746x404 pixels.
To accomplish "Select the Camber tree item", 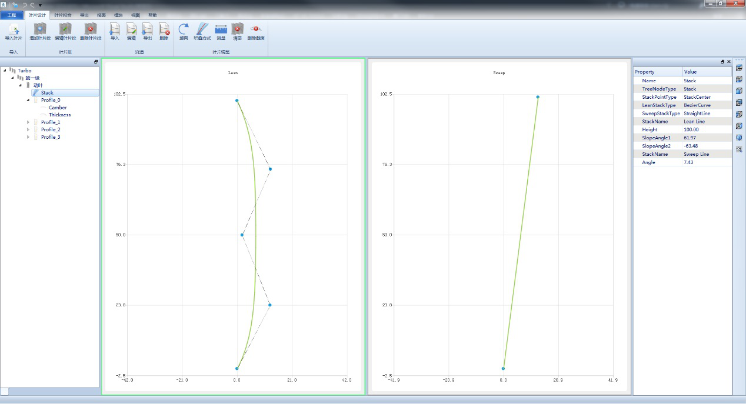I will click(58, 108).
